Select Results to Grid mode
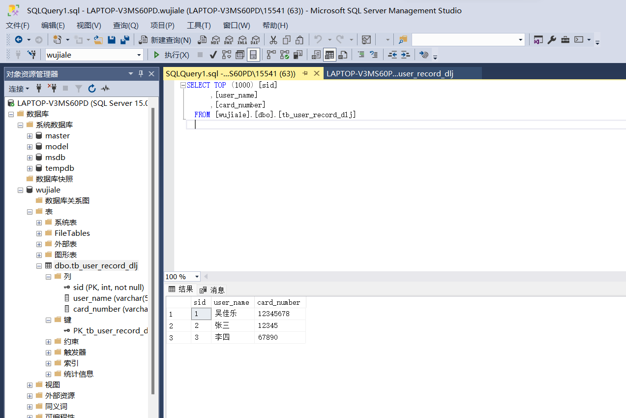 tap(329, 55)
